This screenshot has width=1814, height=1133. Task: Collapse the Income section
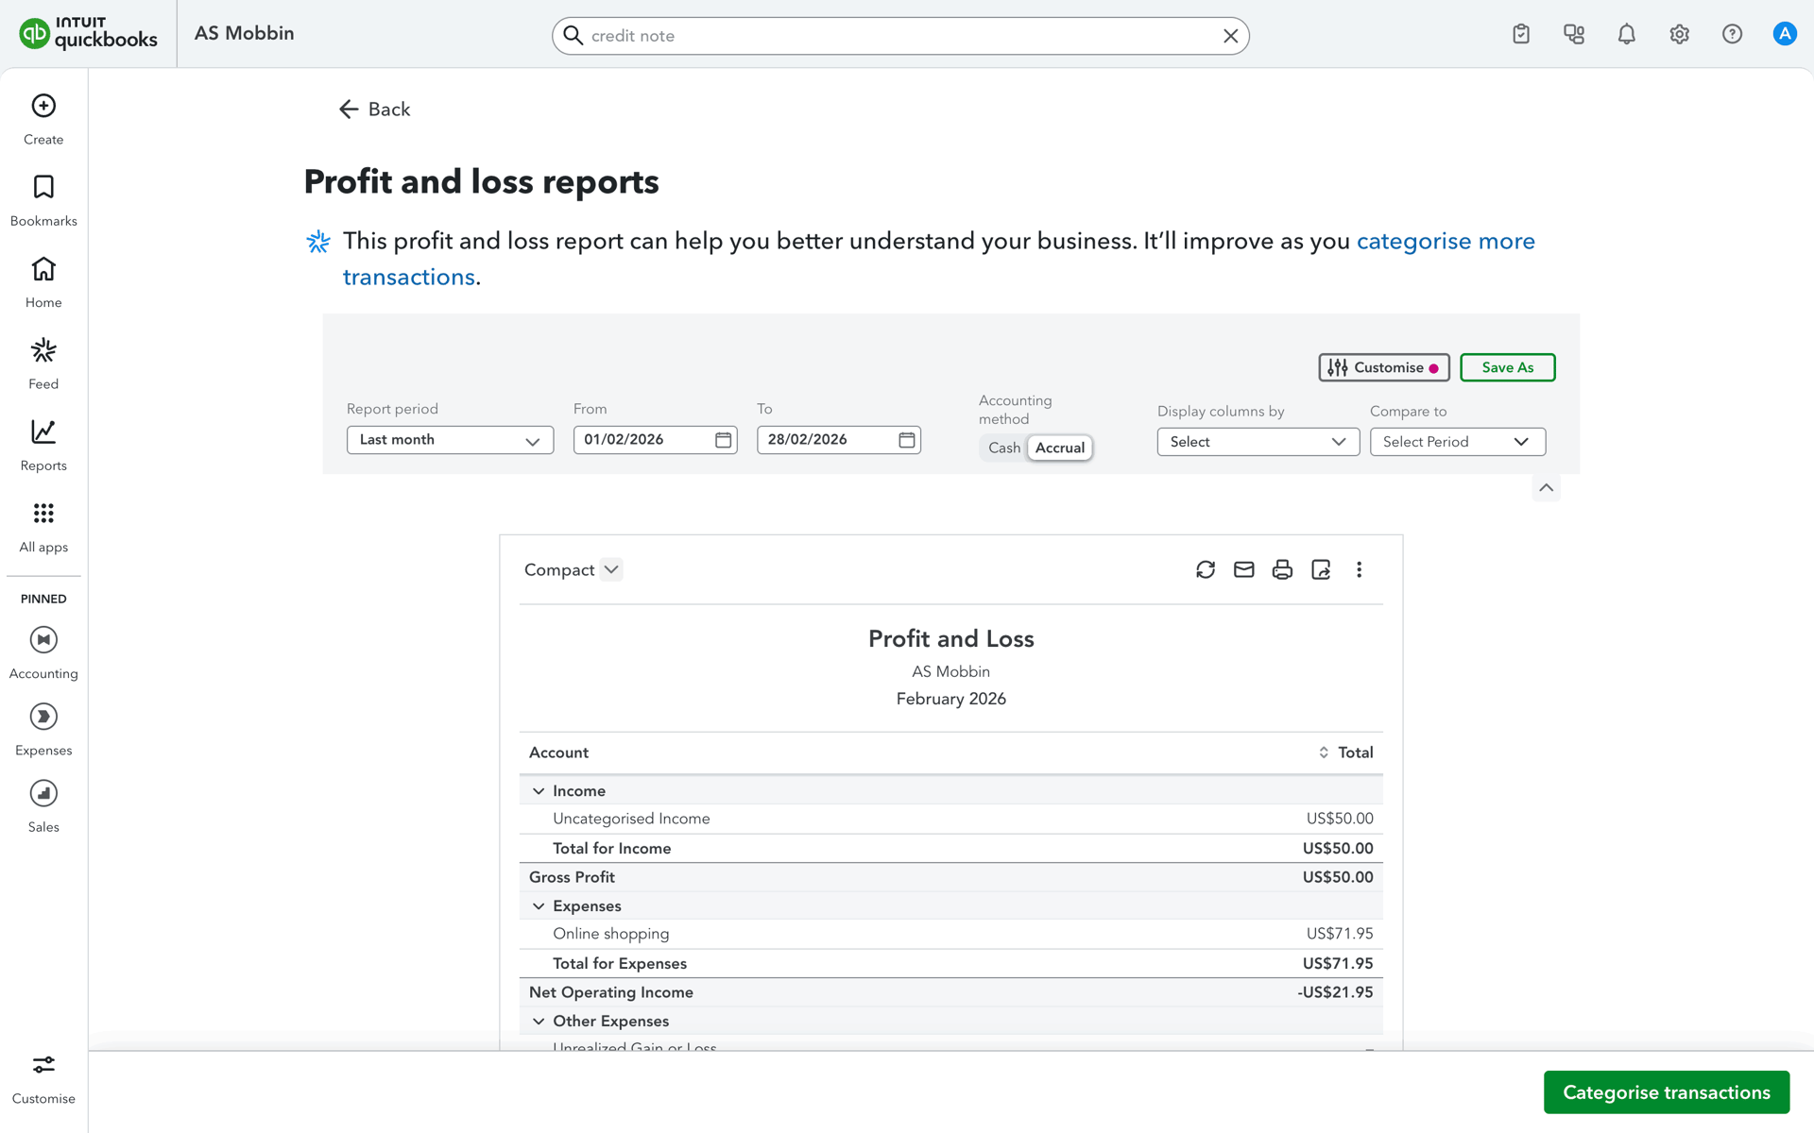click(539, 791)
